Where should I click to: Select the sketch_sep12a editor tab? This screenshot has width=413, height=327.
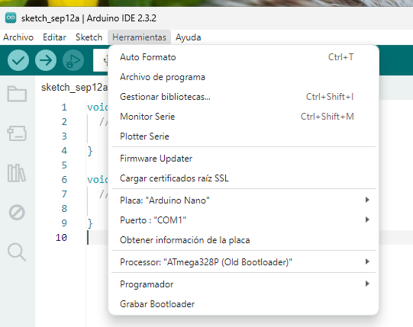point(74,87)
